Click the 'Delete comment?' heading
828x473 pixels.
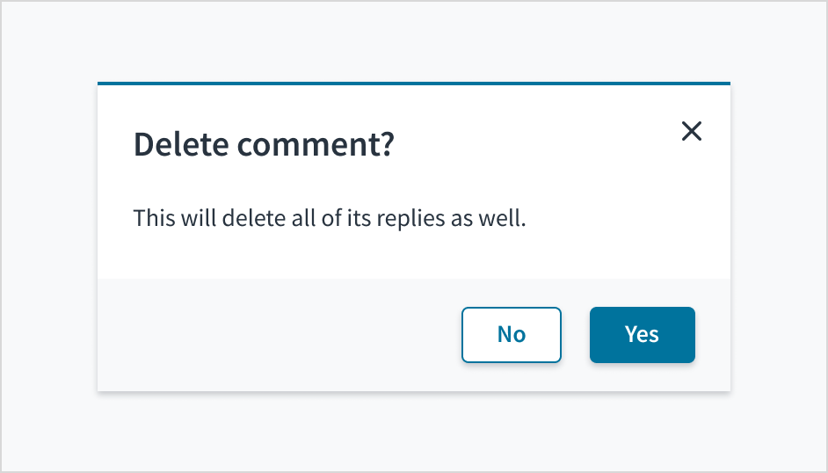(264, 144)
